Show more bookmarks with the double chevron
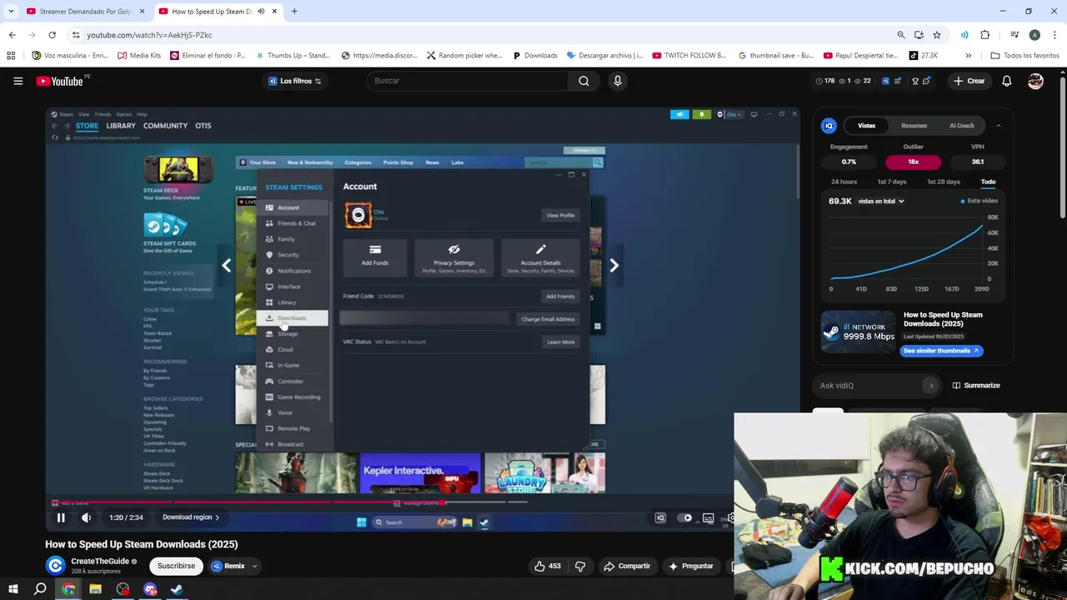1067x600 pixels. point(968,56)
